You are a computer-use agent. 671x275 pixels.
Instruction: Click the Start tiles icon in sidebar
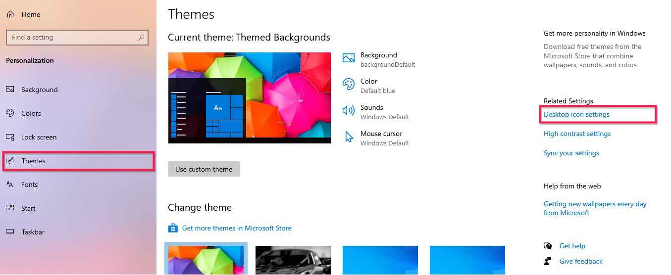(x=10, y=208)
